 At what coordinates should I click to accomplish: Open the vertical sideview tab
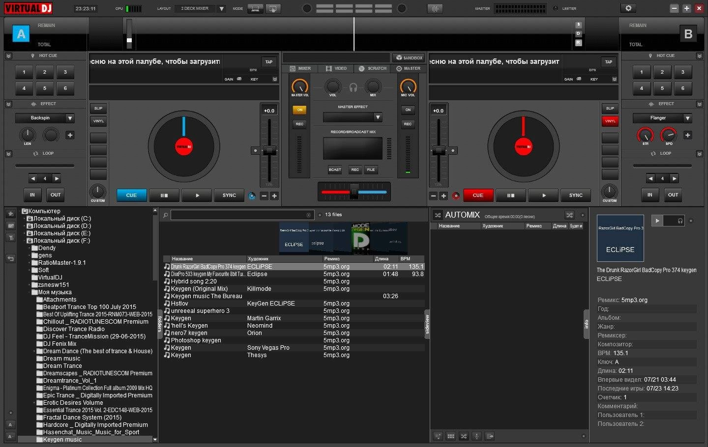427,325
